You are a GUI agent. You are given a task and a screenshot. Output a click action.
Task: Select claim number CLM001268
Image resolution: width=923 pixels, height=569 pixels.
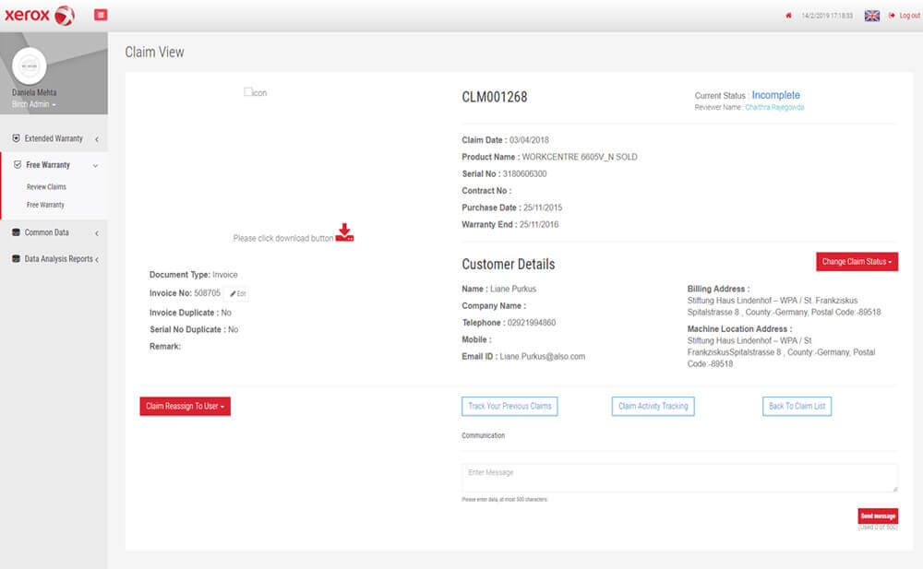pos(495,97)
